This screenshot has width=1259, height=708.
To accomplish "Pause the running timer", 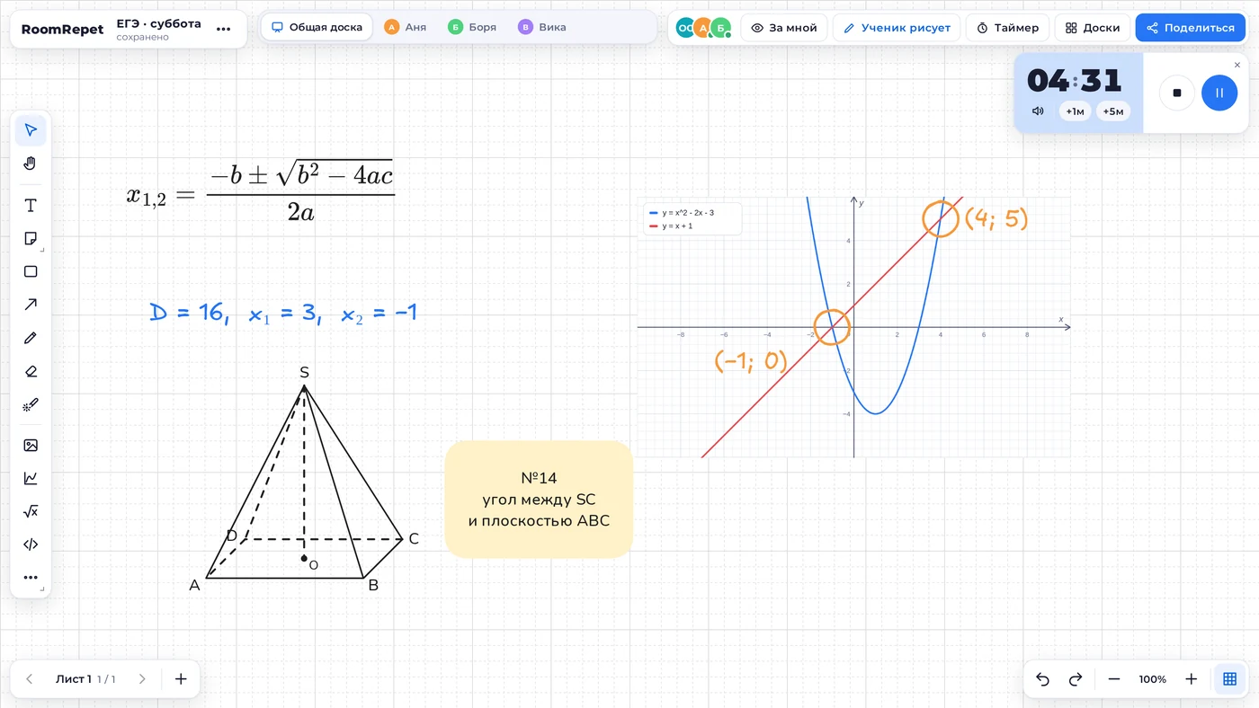I will (1219, 93).
